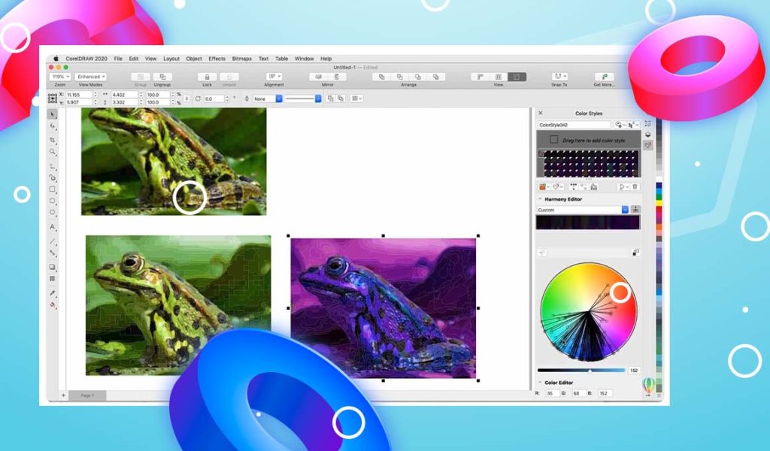770x451 pixels.
Task: Select the Connector tool
Action: pyautogui.click(x=53, y=253)
